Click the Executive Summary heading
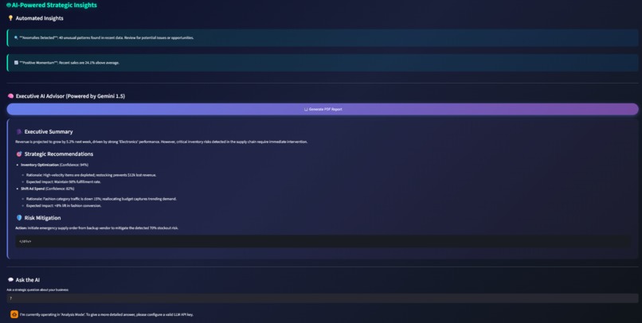Image resolution: width=642 pixels, height=323 pixels. coord(49,131)
